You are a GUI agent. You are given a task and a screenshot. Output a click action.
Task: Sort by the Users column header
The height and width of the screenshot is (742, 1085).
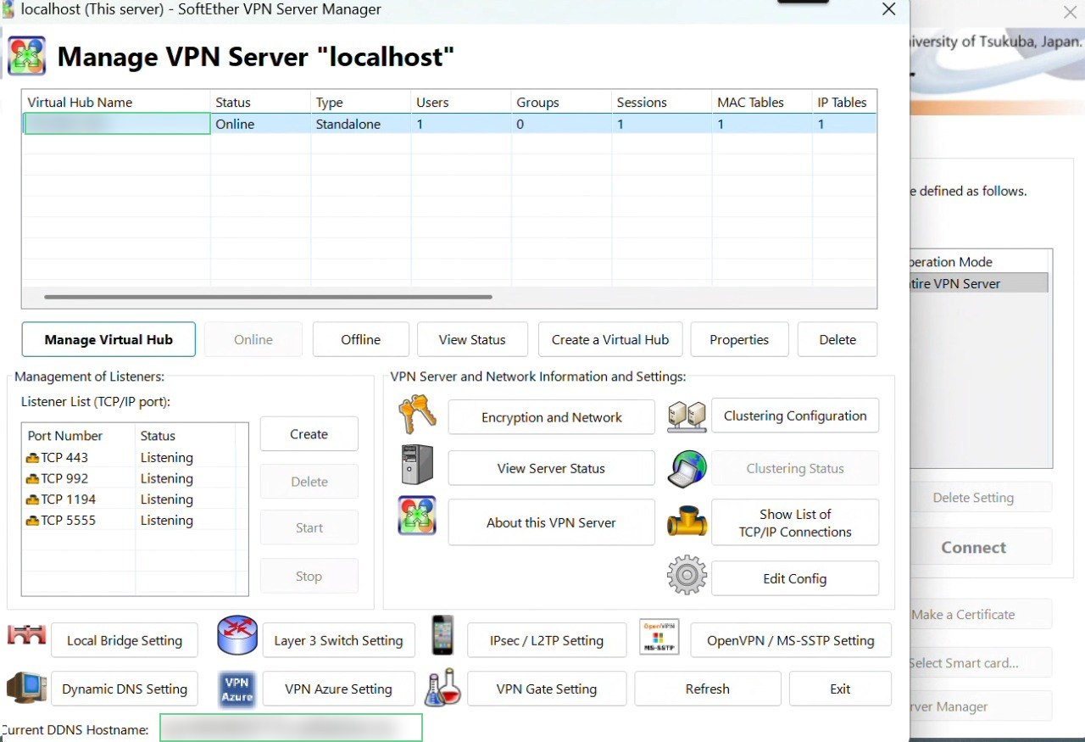[x=461, y=102]
